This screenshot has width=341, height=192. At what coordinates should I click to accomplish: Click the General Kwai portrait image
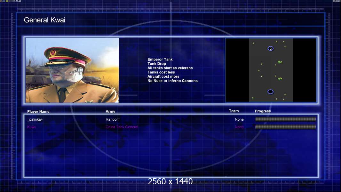pos(72,70)
